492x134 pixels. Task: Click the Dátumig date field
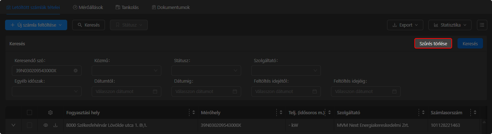[x=206, y=92]
